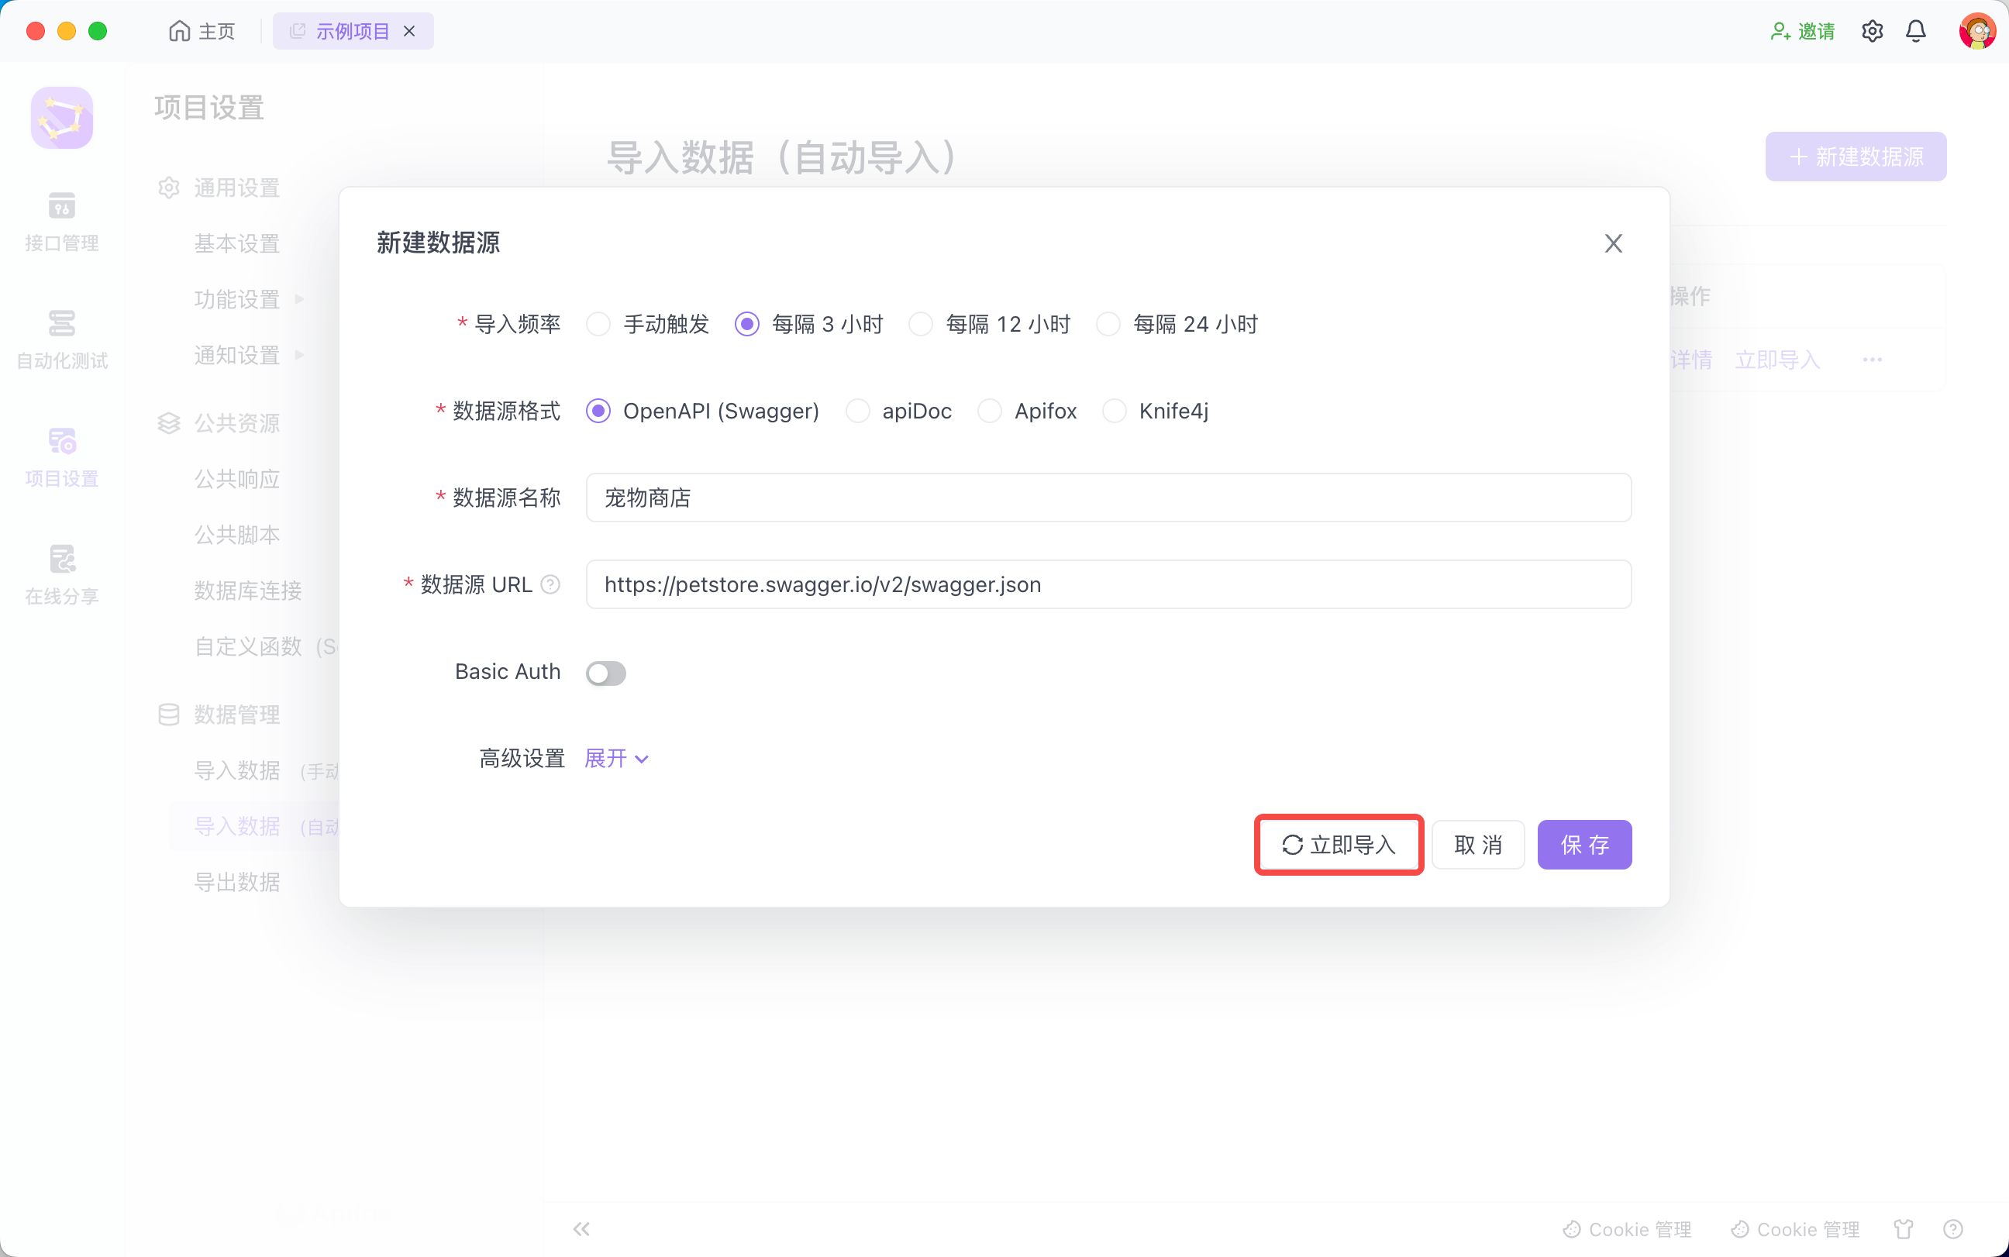Open 自动化测试 in the left sidebar
Viewport: 2009px width, 1257px height.
click(61, 339)
